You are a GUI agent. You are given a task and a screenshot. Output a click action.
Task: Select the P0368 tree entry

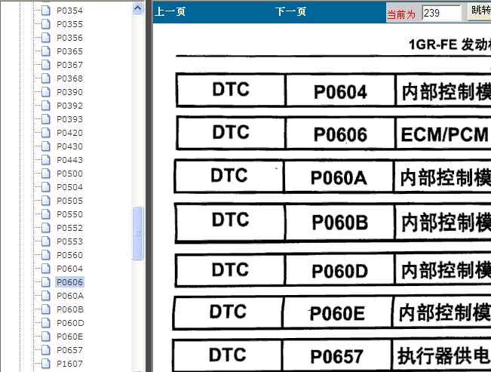(69, 78)
